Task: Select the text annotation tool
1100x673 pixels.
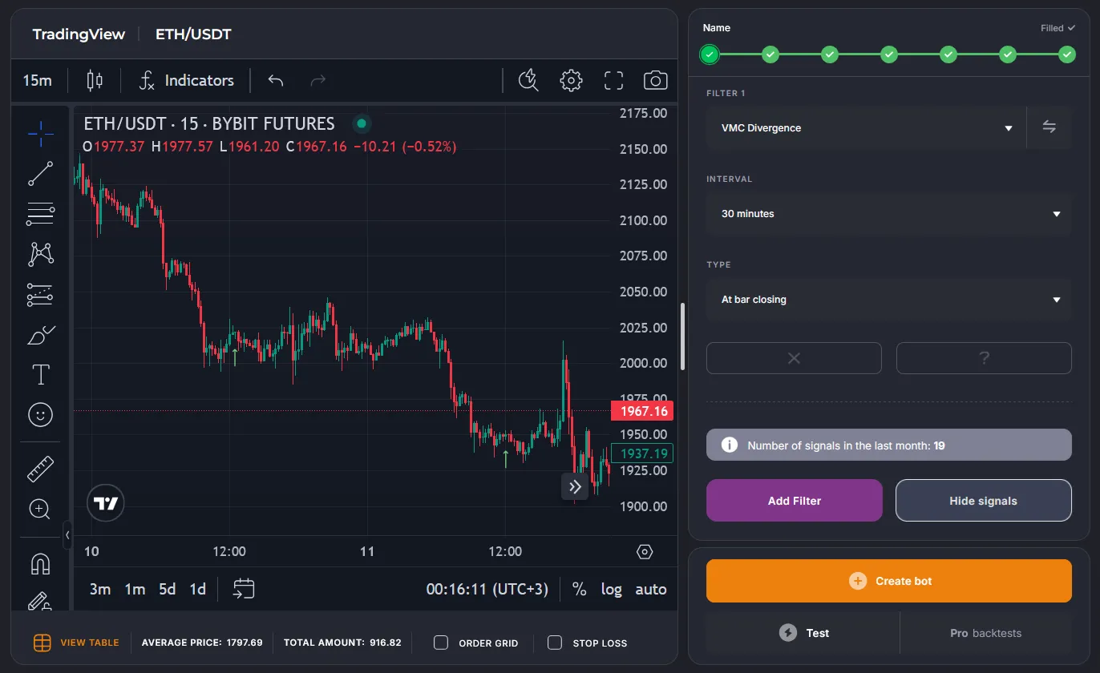Action: (x=40, y=374)
